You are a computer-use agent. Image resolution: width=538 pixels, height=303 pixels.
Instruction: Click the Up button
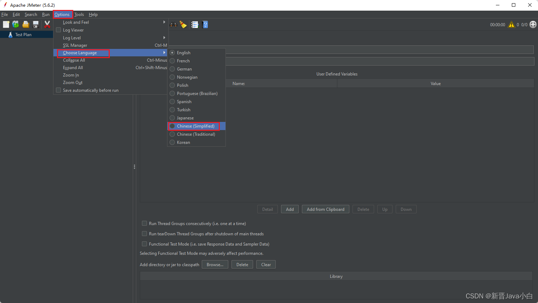tap(385, 209)
